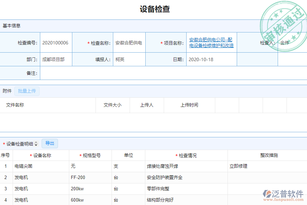Click the 批量上传 button
Image resolution: width=307 pixels, height=205 pixels.
point(27,91)
